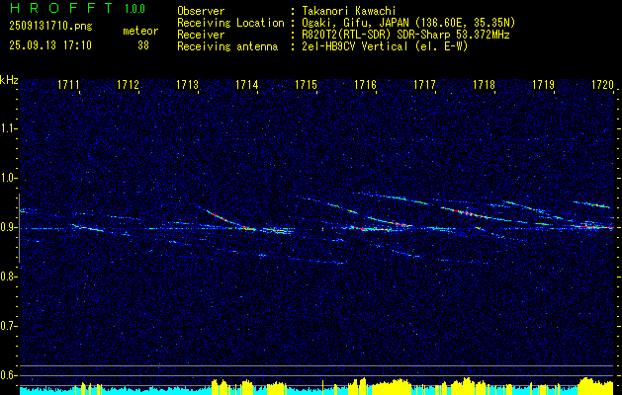Click the HROFFT program title
This screenshot has width=622, height=395.
click(61, 8)
